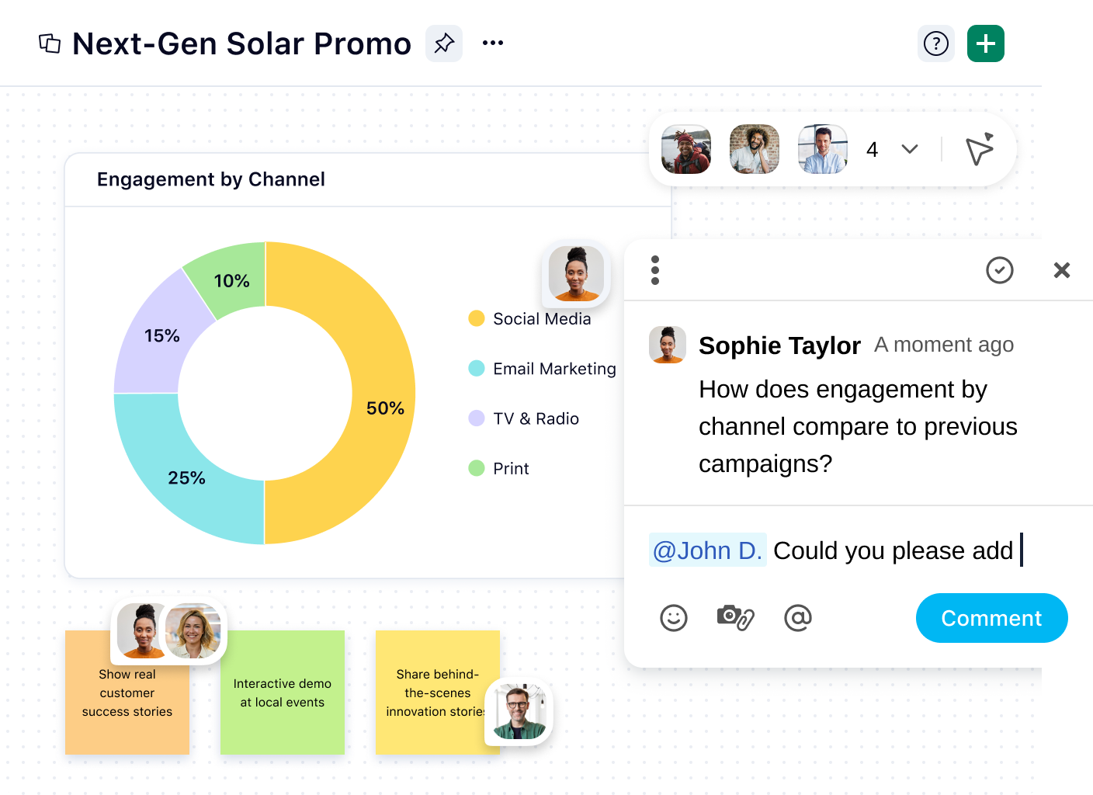Click the board type icon beside title

(x=50, y=43)
